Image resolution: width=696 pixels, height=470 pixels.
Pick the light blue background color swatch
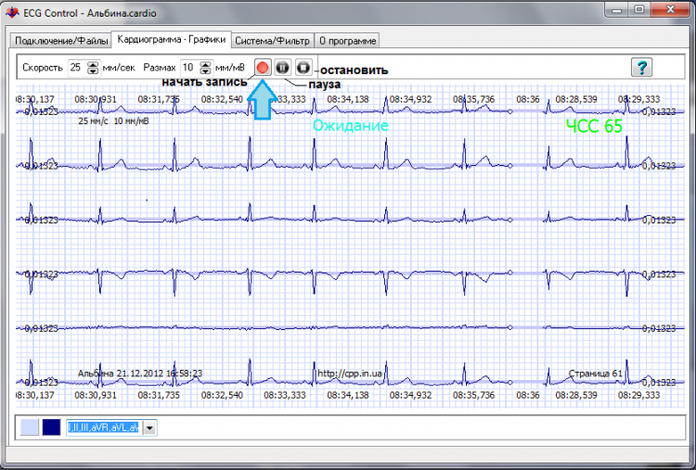coord(30,427)
